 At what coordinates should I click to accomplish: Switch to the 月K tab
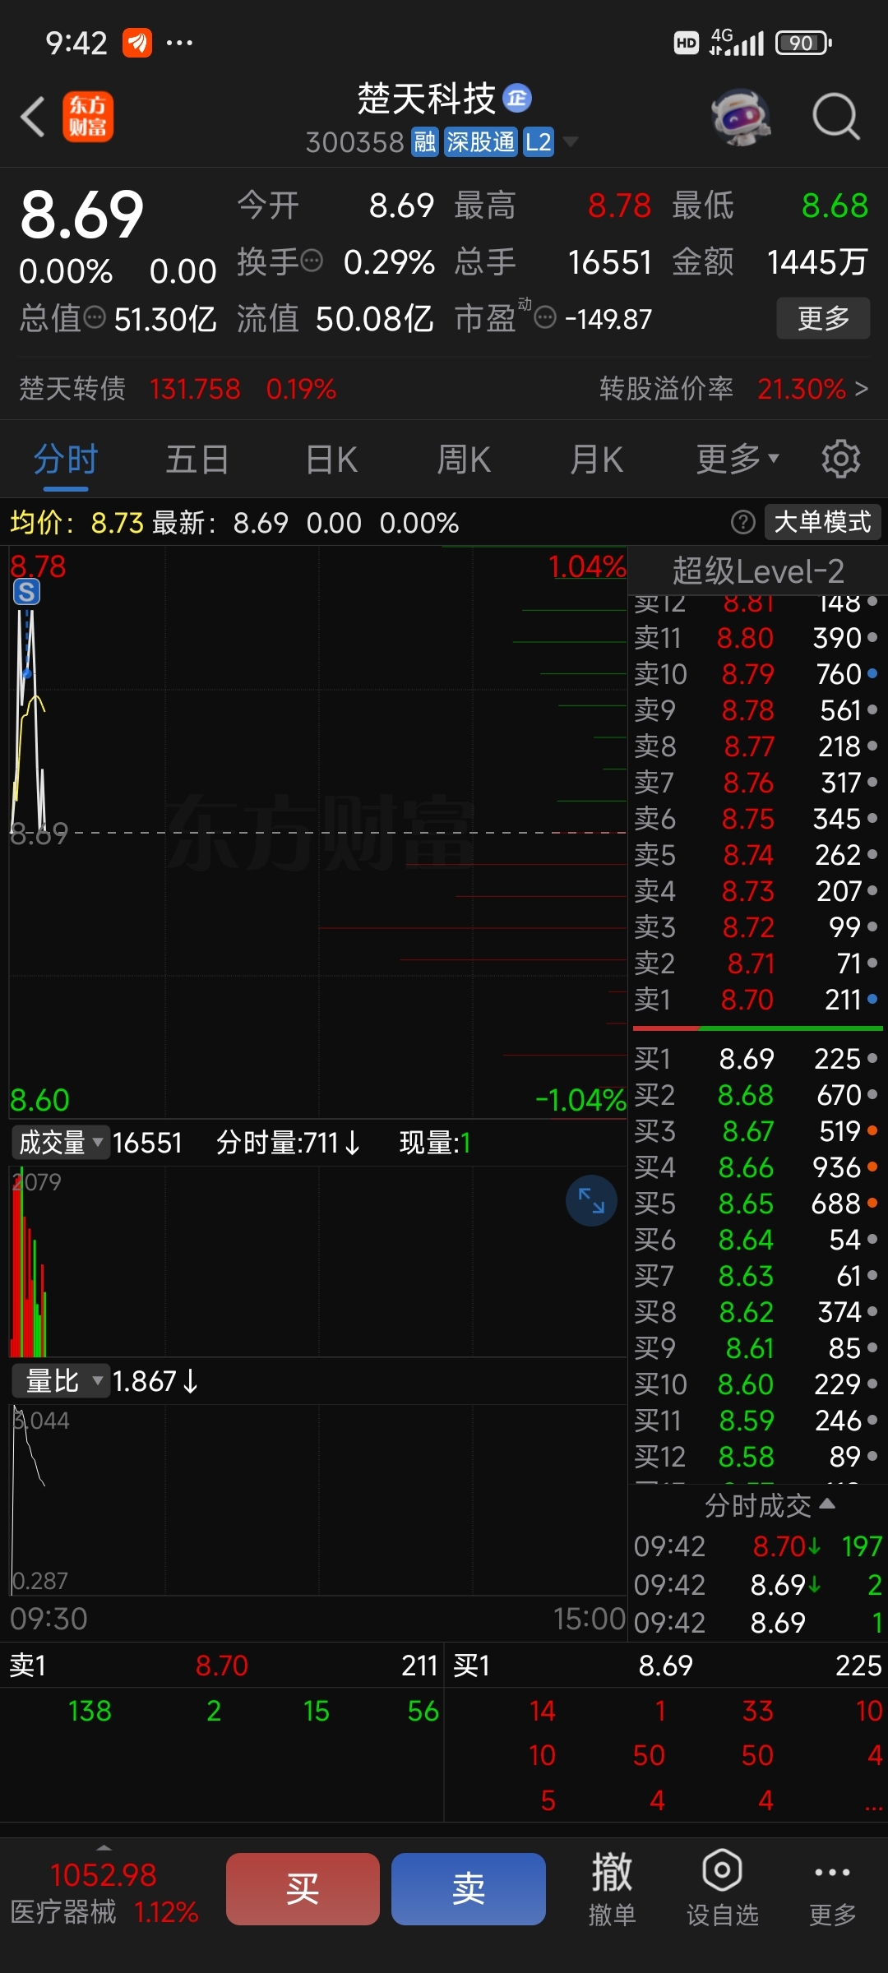(597, 460)
